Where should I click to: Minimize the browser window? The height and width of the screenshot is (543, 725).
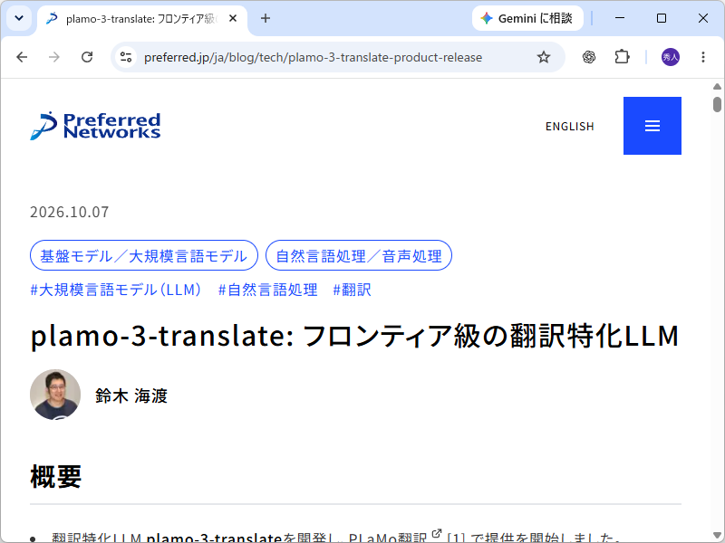point(620,18)
